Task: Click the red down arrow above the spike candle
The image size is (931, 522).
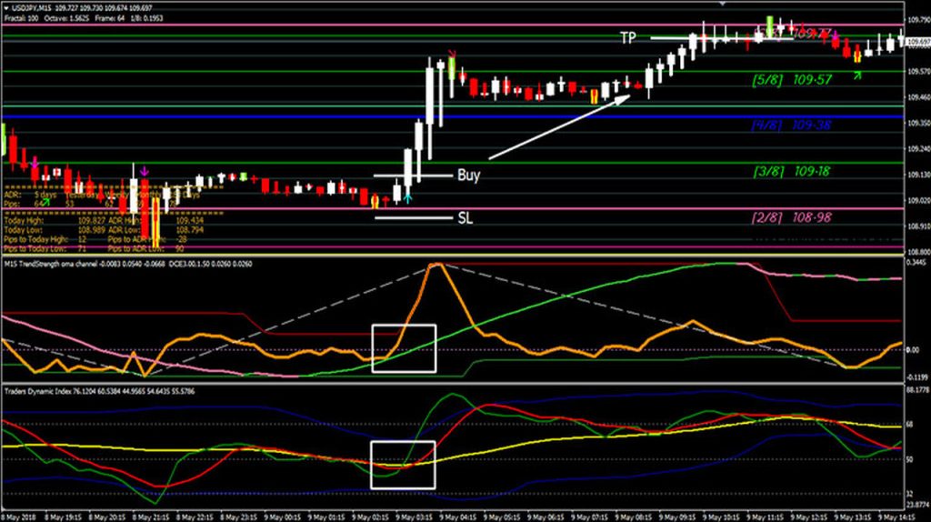Action: (x=452, y=54)
